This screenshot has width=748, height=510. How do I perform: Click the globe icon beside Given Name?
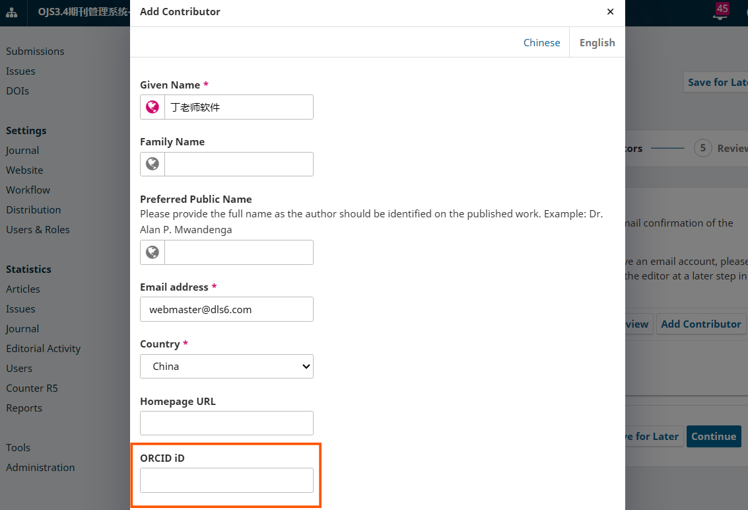tap(153, 107)
